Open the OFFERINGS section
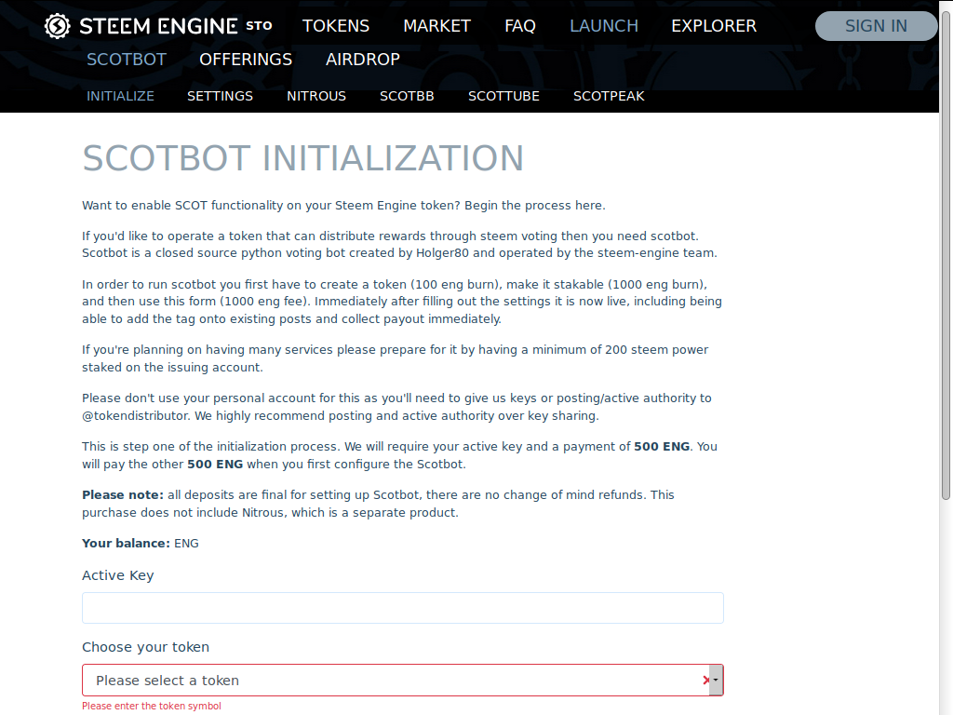The height and width of the screenshot is (715, 953). click(x=246, y=60)
